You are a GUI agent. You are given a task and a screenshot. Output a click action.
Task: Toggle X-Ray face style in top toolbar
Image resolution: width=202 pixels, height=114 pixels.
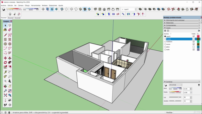[62, 9]
